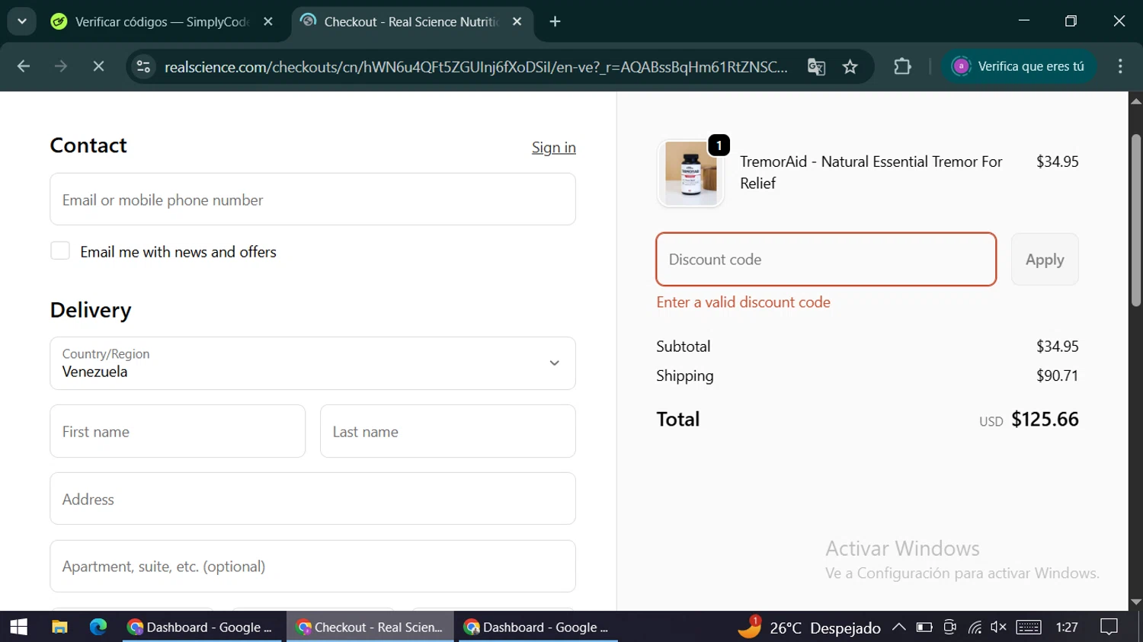This screenshot has height=642, width=1143.
Task: Open the network Wi-Fi tray icon
Action: pos(975,627)
